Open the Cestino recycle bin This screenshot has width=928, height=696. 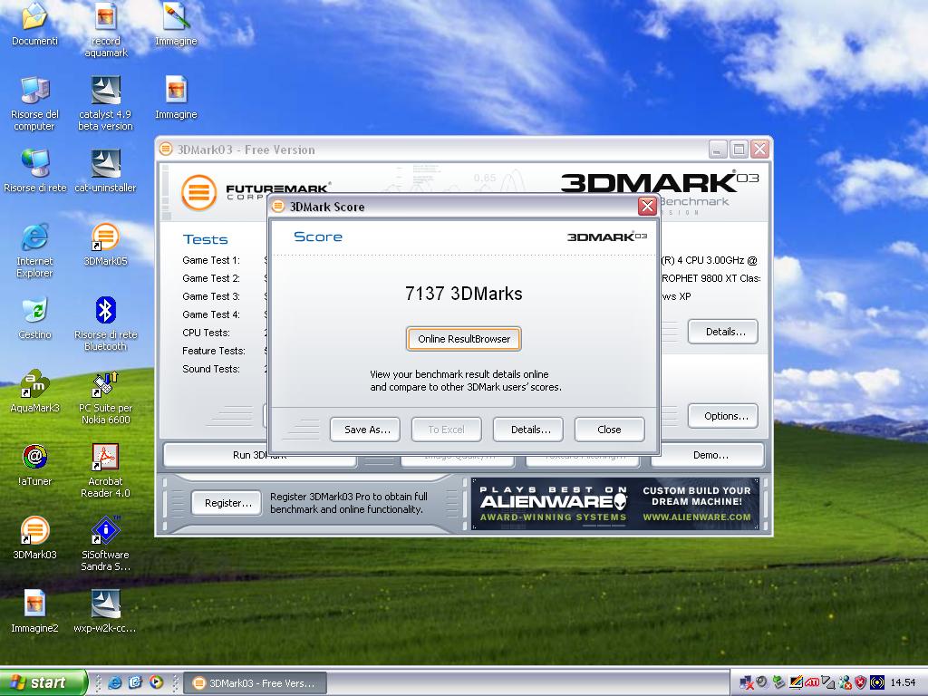pos(34,312)
